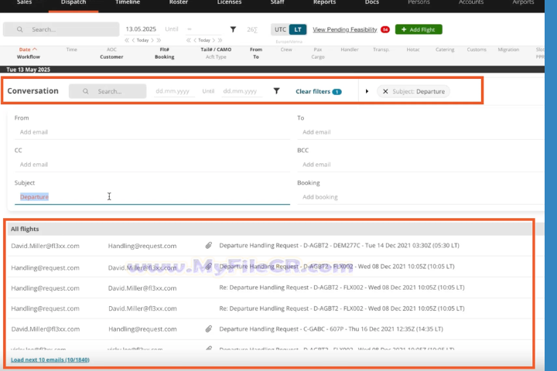Click the AOC Customer column header
The width and height of the screenshot is (557, 371).
(111, 53)
